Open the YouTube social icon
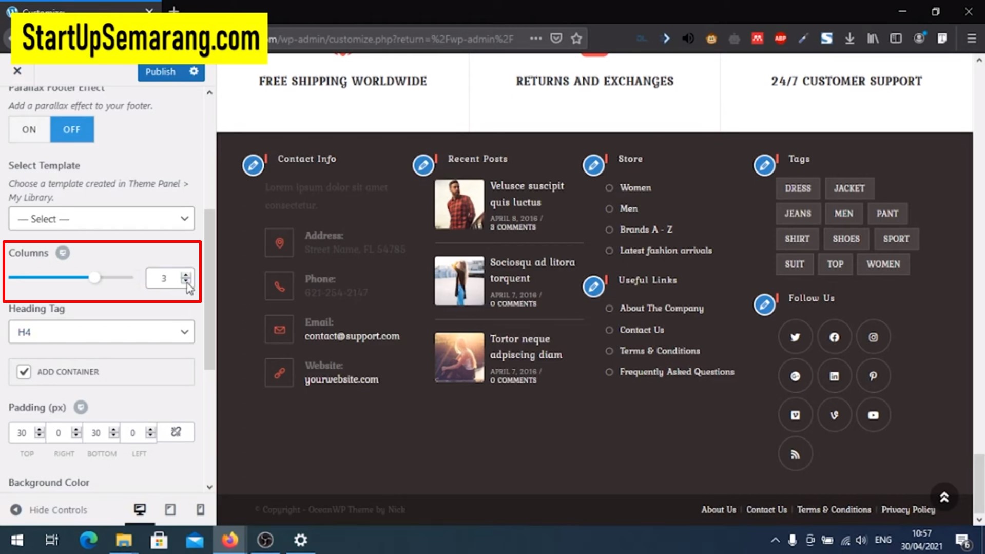Viewport: 985px width, 554px height. click(873, 415)
